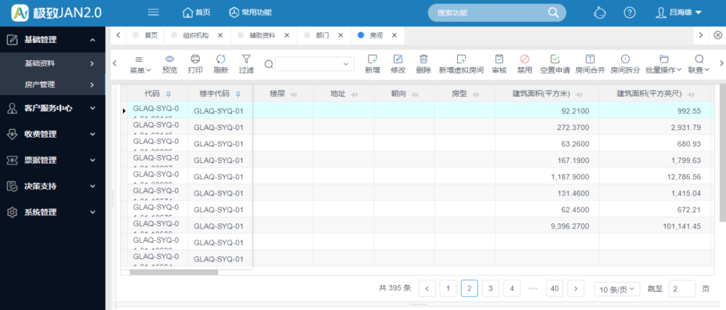Pin the 房型 column
This screenshot has width=726, height=310.
(x=475, y=94)
